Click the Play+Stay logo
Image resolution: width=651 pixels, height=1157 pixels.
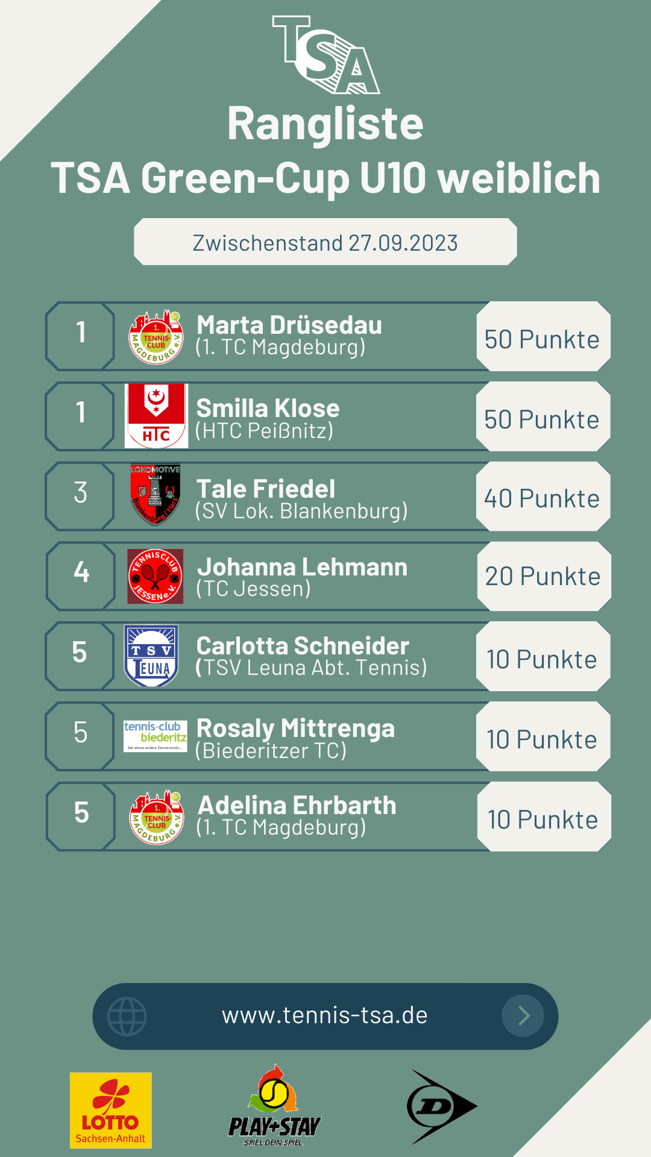click(274, 1106)
